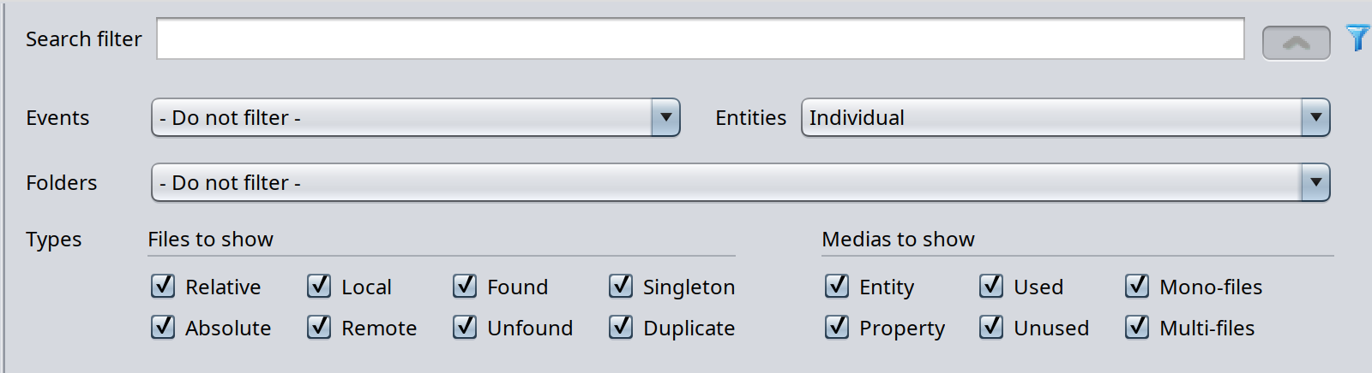1372x373 pixels.
Task: Uncheck the Relative files checkbox
Action: pyautogui.click(x=163, y=286)
